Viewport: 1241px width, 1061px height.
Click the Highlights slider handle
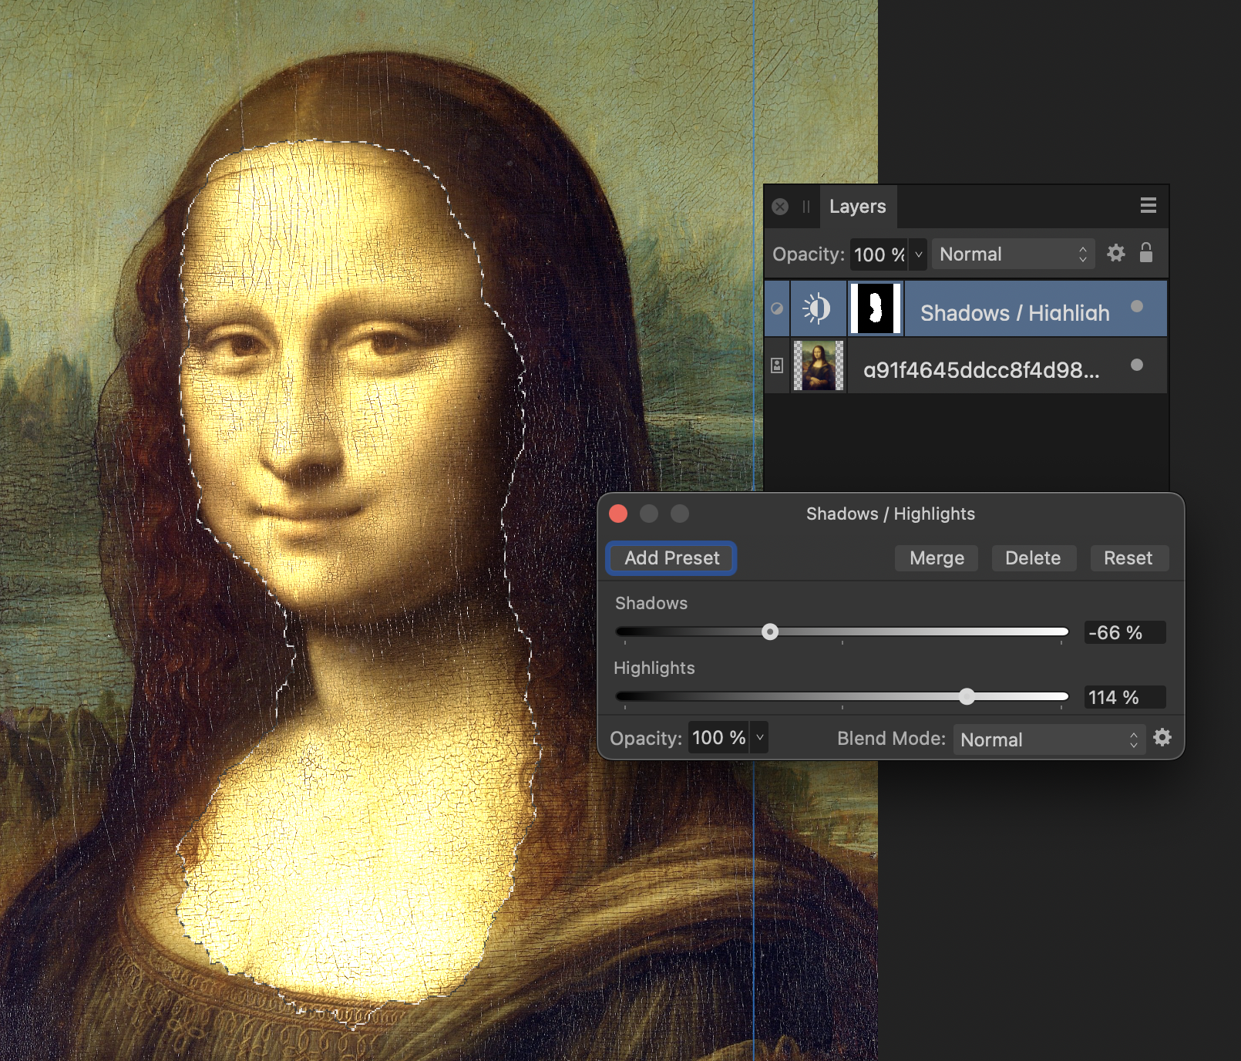967,697
